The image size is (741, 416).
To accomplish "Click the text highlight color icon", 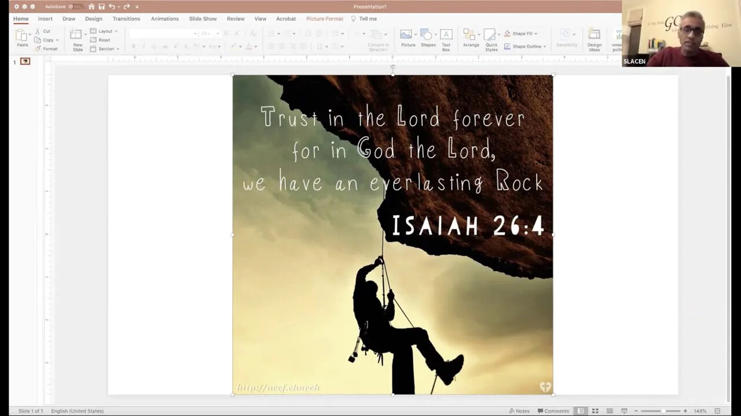I will click(233, 46).
